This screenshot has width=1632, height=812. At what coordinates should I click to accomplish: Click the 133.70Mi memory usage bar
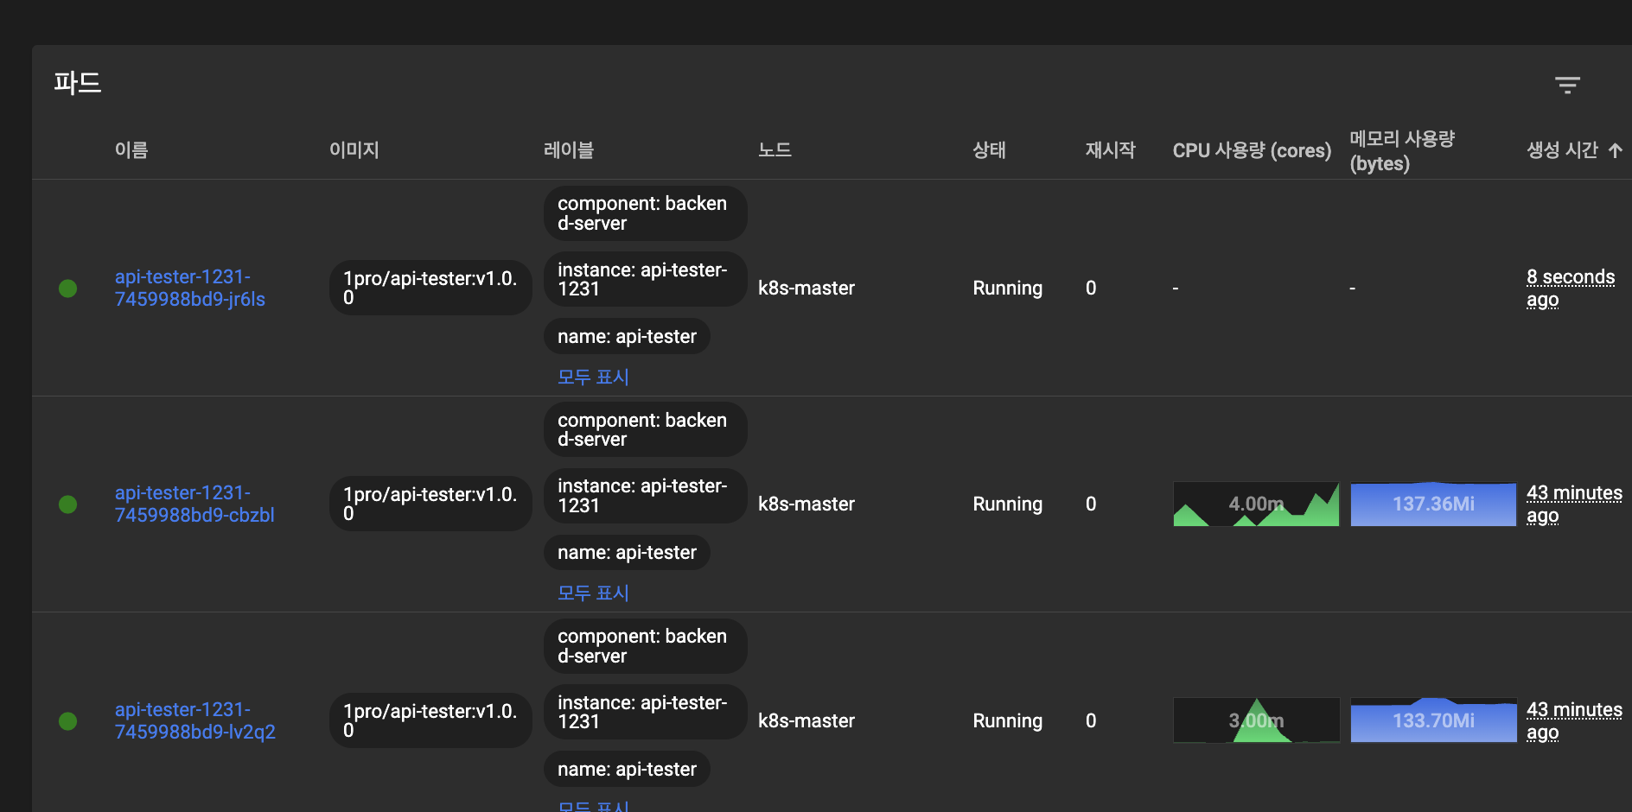[x=1433, y=721]
